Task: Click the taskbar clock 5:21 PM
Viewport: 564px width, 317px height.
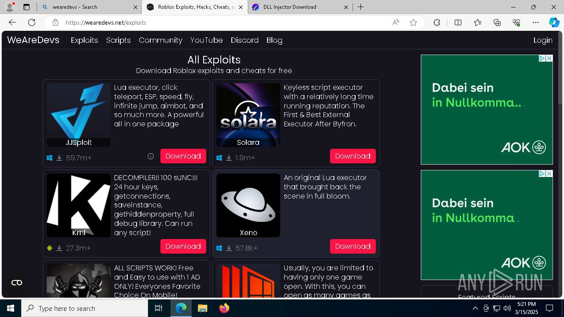Action: (x=527, y=308)
